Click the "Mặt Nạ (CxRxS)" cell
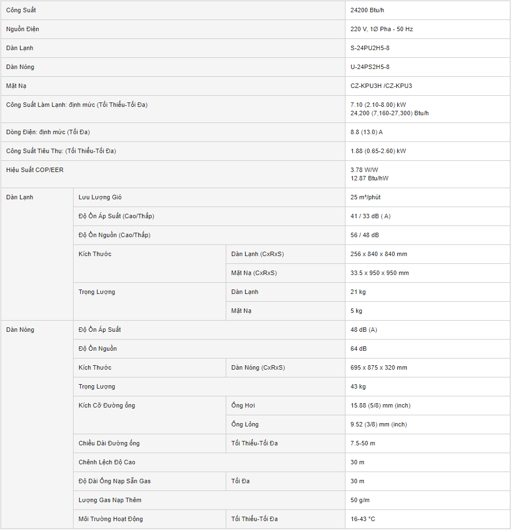The image size is (511, 530). (254, 273)
